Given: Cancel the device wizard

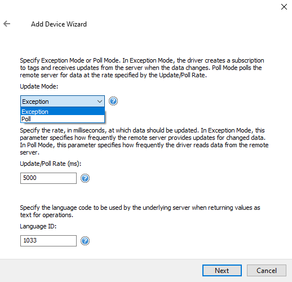Looking at the screenshot, I should click(267, 271).
